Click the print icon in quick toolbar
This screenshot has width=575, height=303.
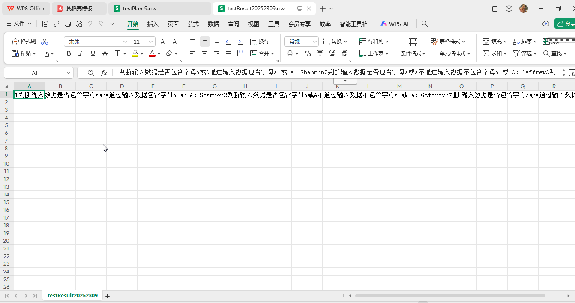point(68,24)
